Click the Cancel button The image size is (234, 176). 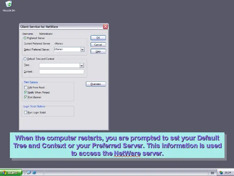click(x=98, y=45)
